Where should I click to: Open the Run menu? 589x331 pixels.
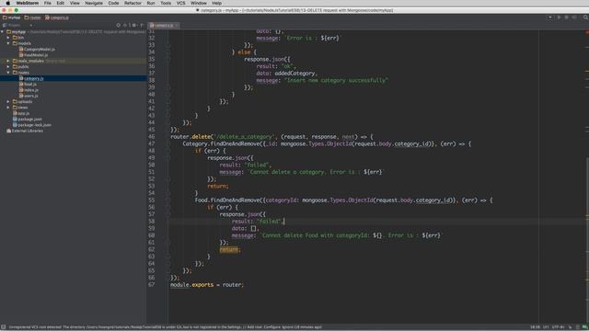151,3
